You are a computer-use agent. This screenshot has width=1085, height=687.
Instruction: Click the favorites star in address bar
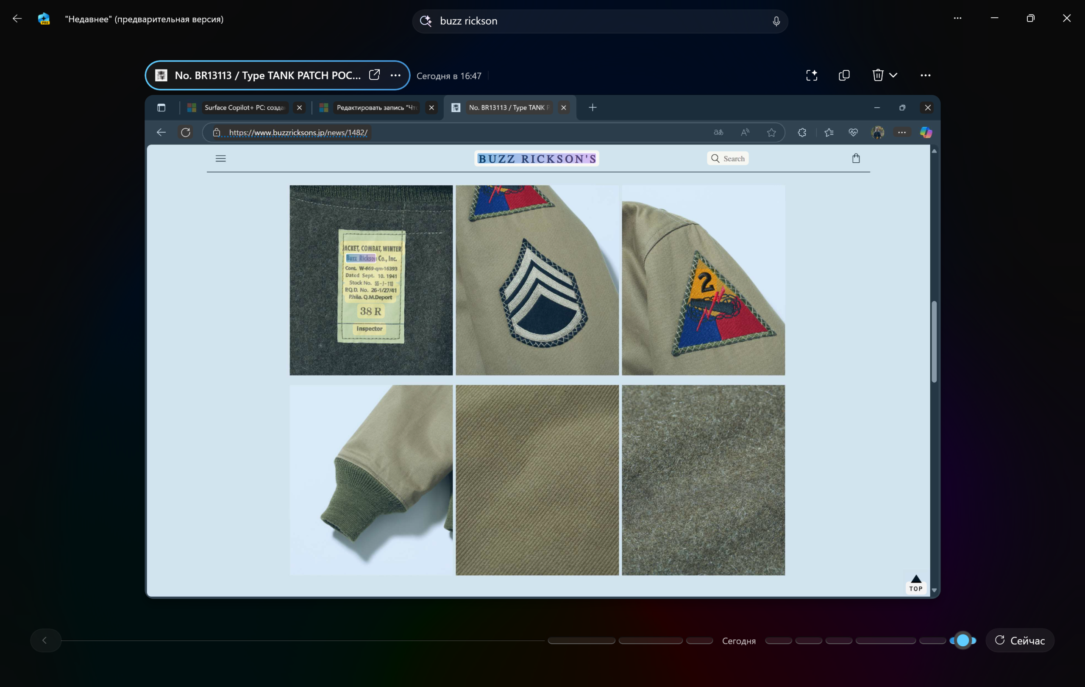click(771, 133)
